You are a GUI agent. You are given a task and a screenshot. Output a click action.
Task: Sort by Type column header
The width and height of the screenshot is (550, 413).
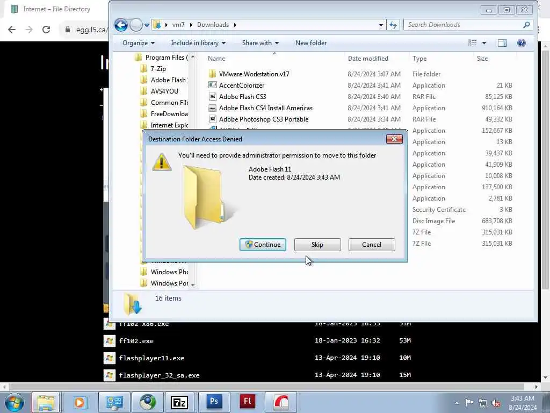coord(419,58)
